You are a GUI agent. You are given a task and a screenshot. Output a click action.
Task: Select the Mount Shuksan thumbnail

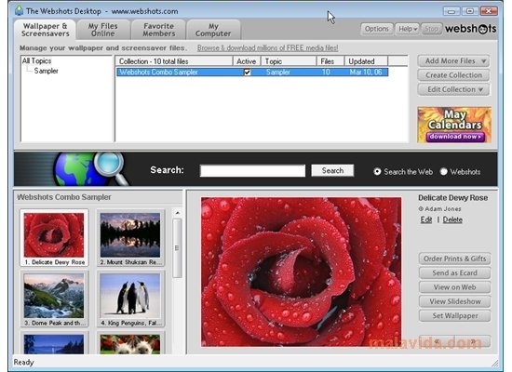130,238
